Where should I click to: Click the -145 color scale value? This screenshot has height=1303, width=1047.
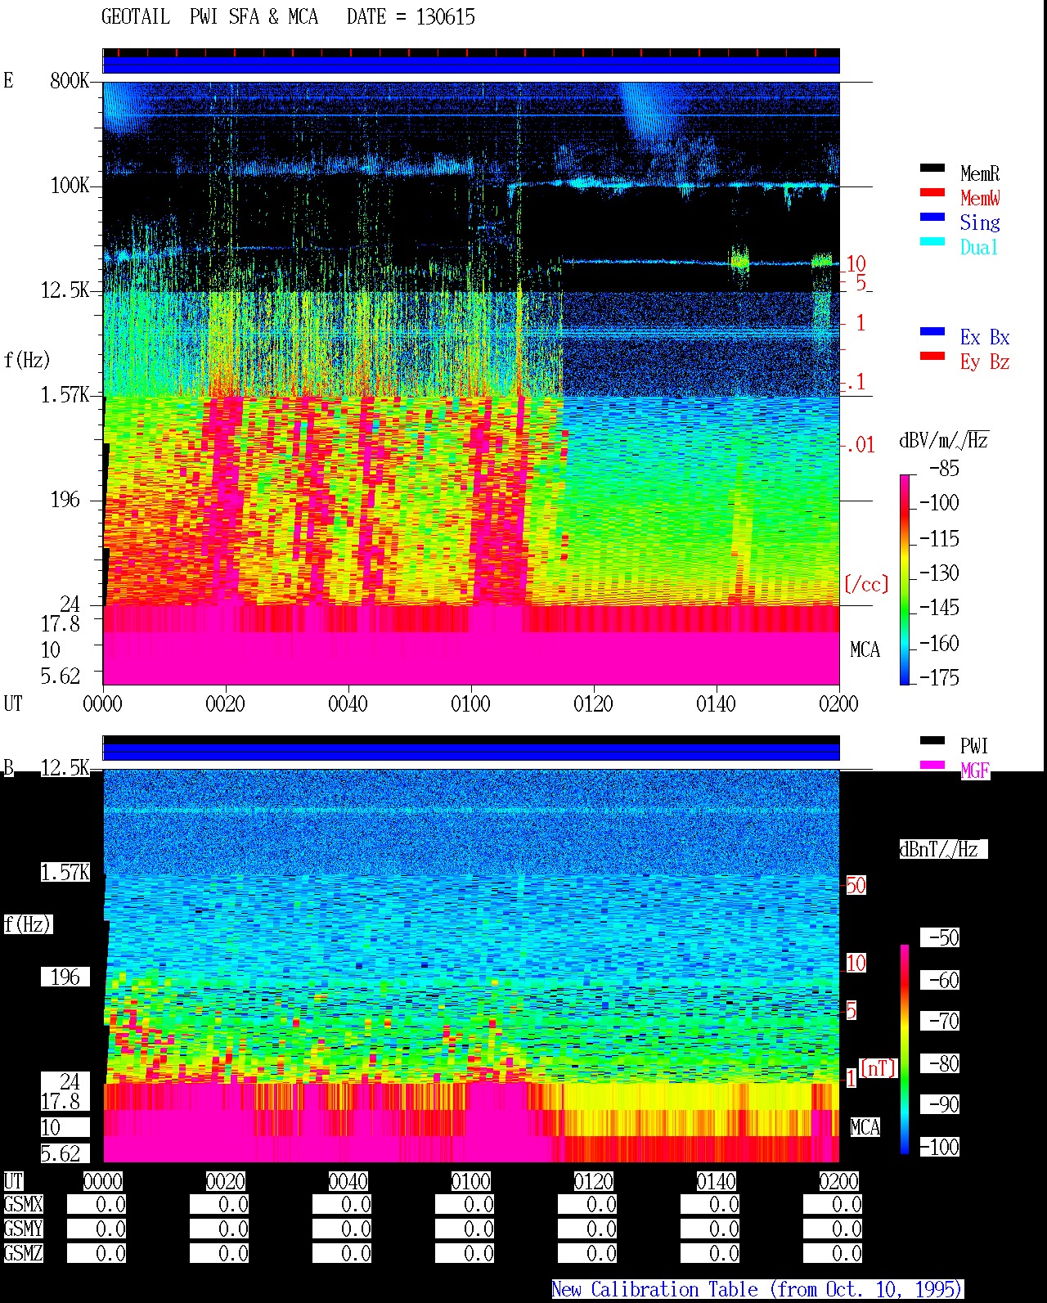[939, 608]
